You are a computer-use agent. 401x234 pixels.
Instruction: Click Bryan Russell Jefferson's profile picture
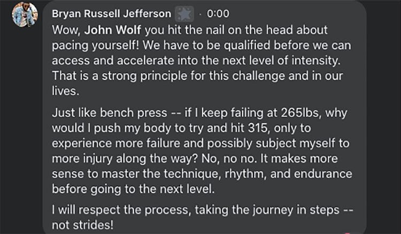(x=25, y=14)
